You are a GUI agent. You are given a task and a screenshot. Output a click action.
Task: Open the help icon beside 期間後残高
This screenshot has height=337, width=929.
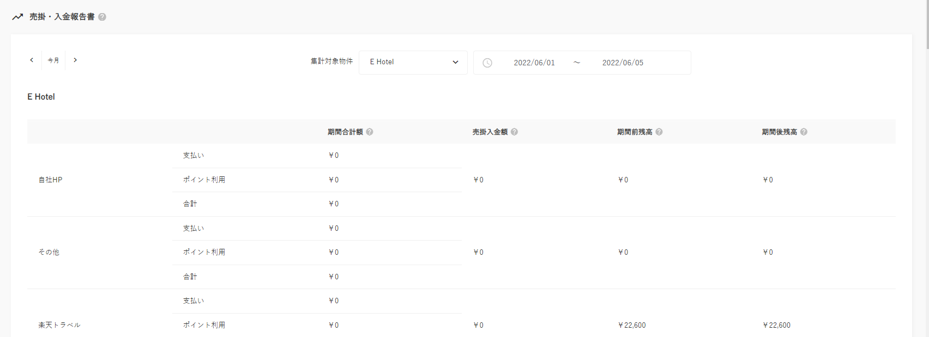(804, 132)
